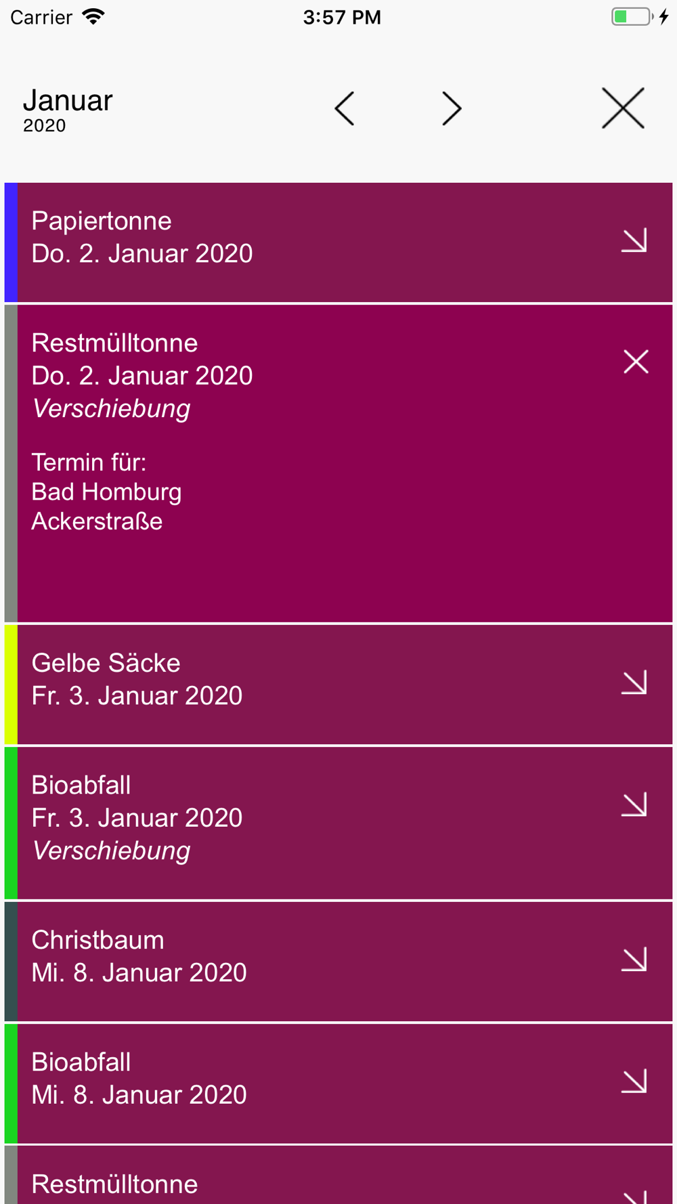Tap the battery indicator in status bar

tap(633, 17)
